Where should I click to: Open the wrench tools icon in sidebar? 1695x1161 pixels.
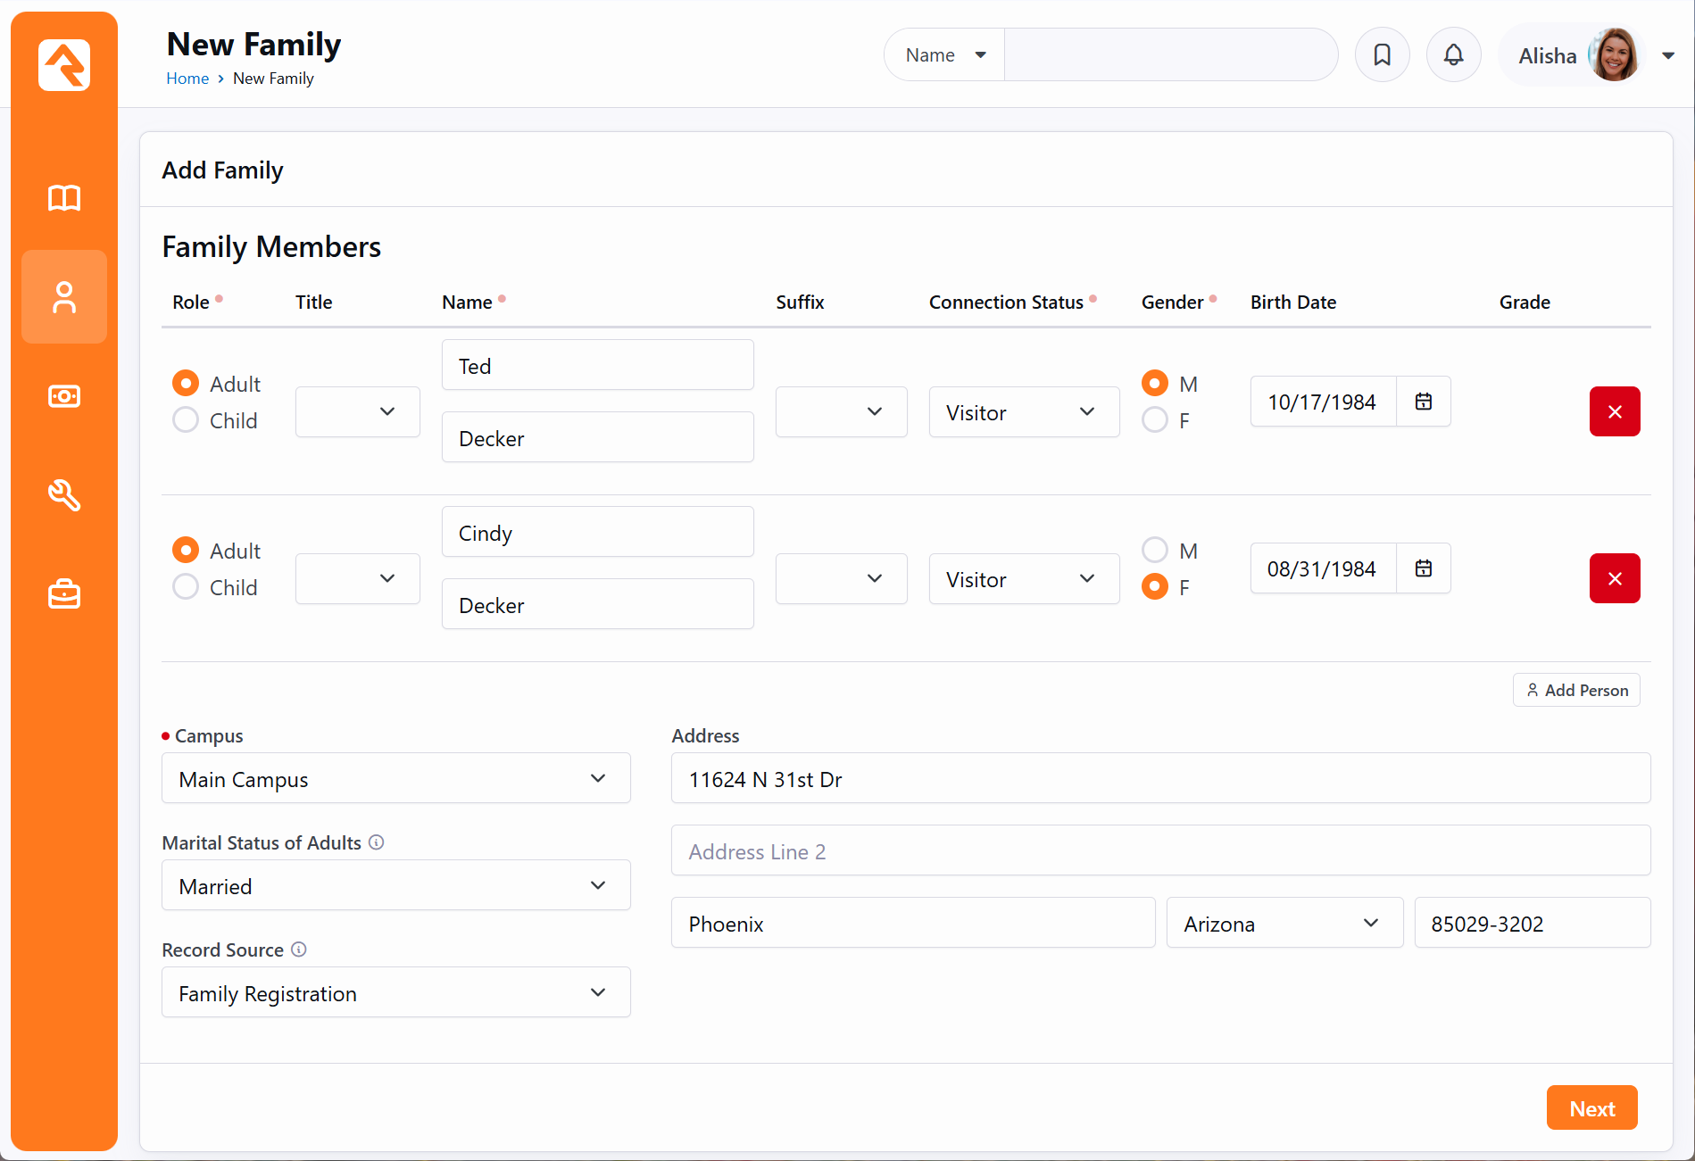click(x=64, y=495)
